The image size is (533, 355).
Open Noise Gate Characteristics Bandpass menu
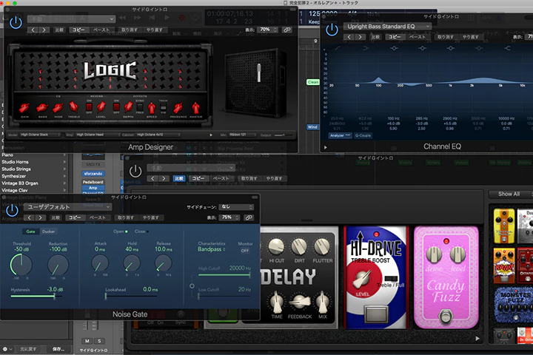pyautogui.click(x=212, y=249)
